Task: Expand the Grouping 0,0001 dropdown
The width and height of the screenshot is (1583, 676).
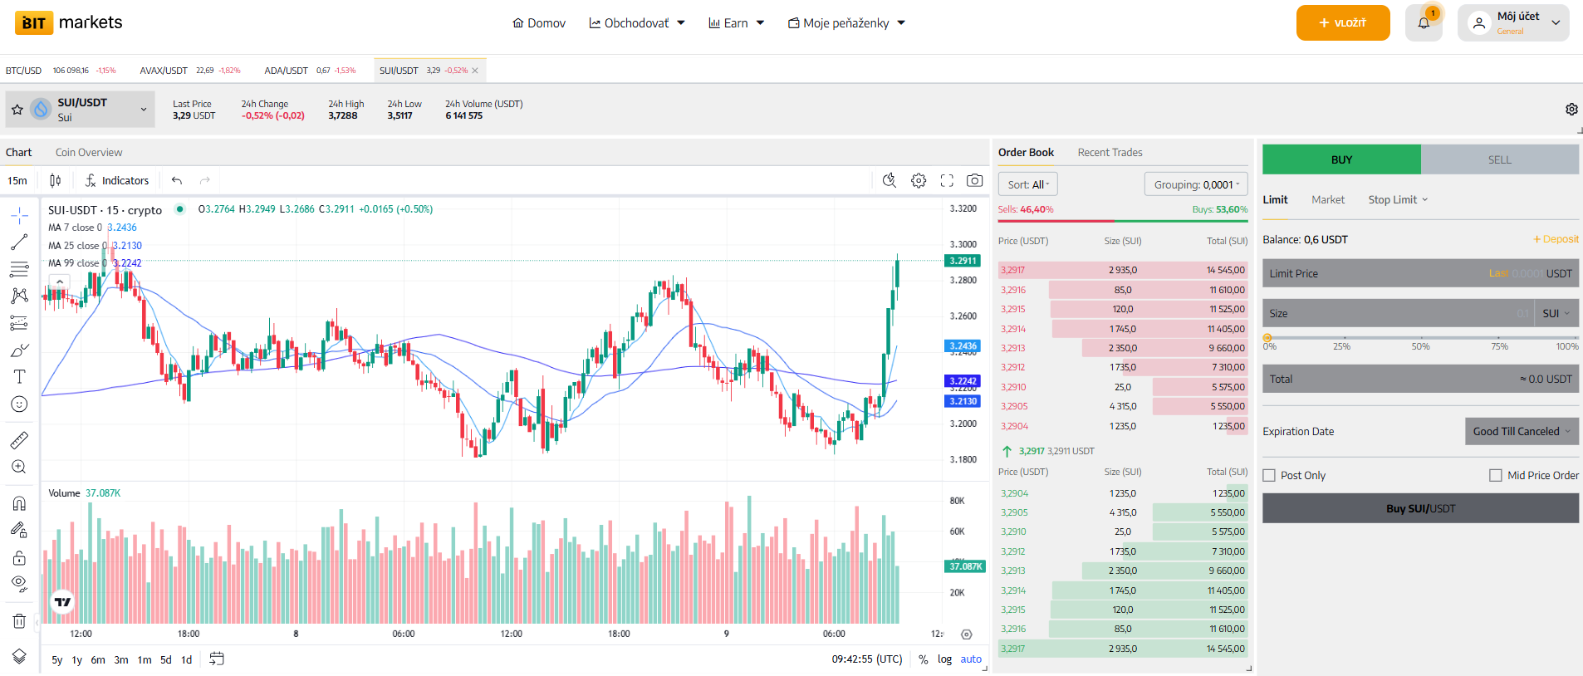Action: pyautogui.click(x=1196, y=184)
